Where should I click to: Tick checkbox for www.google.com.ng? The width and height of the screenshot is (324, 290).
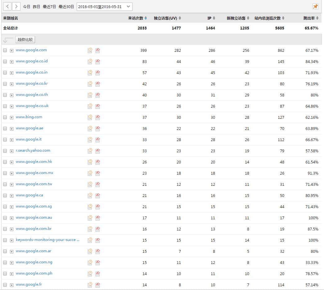pyautogui.click(x=5, y=262)
